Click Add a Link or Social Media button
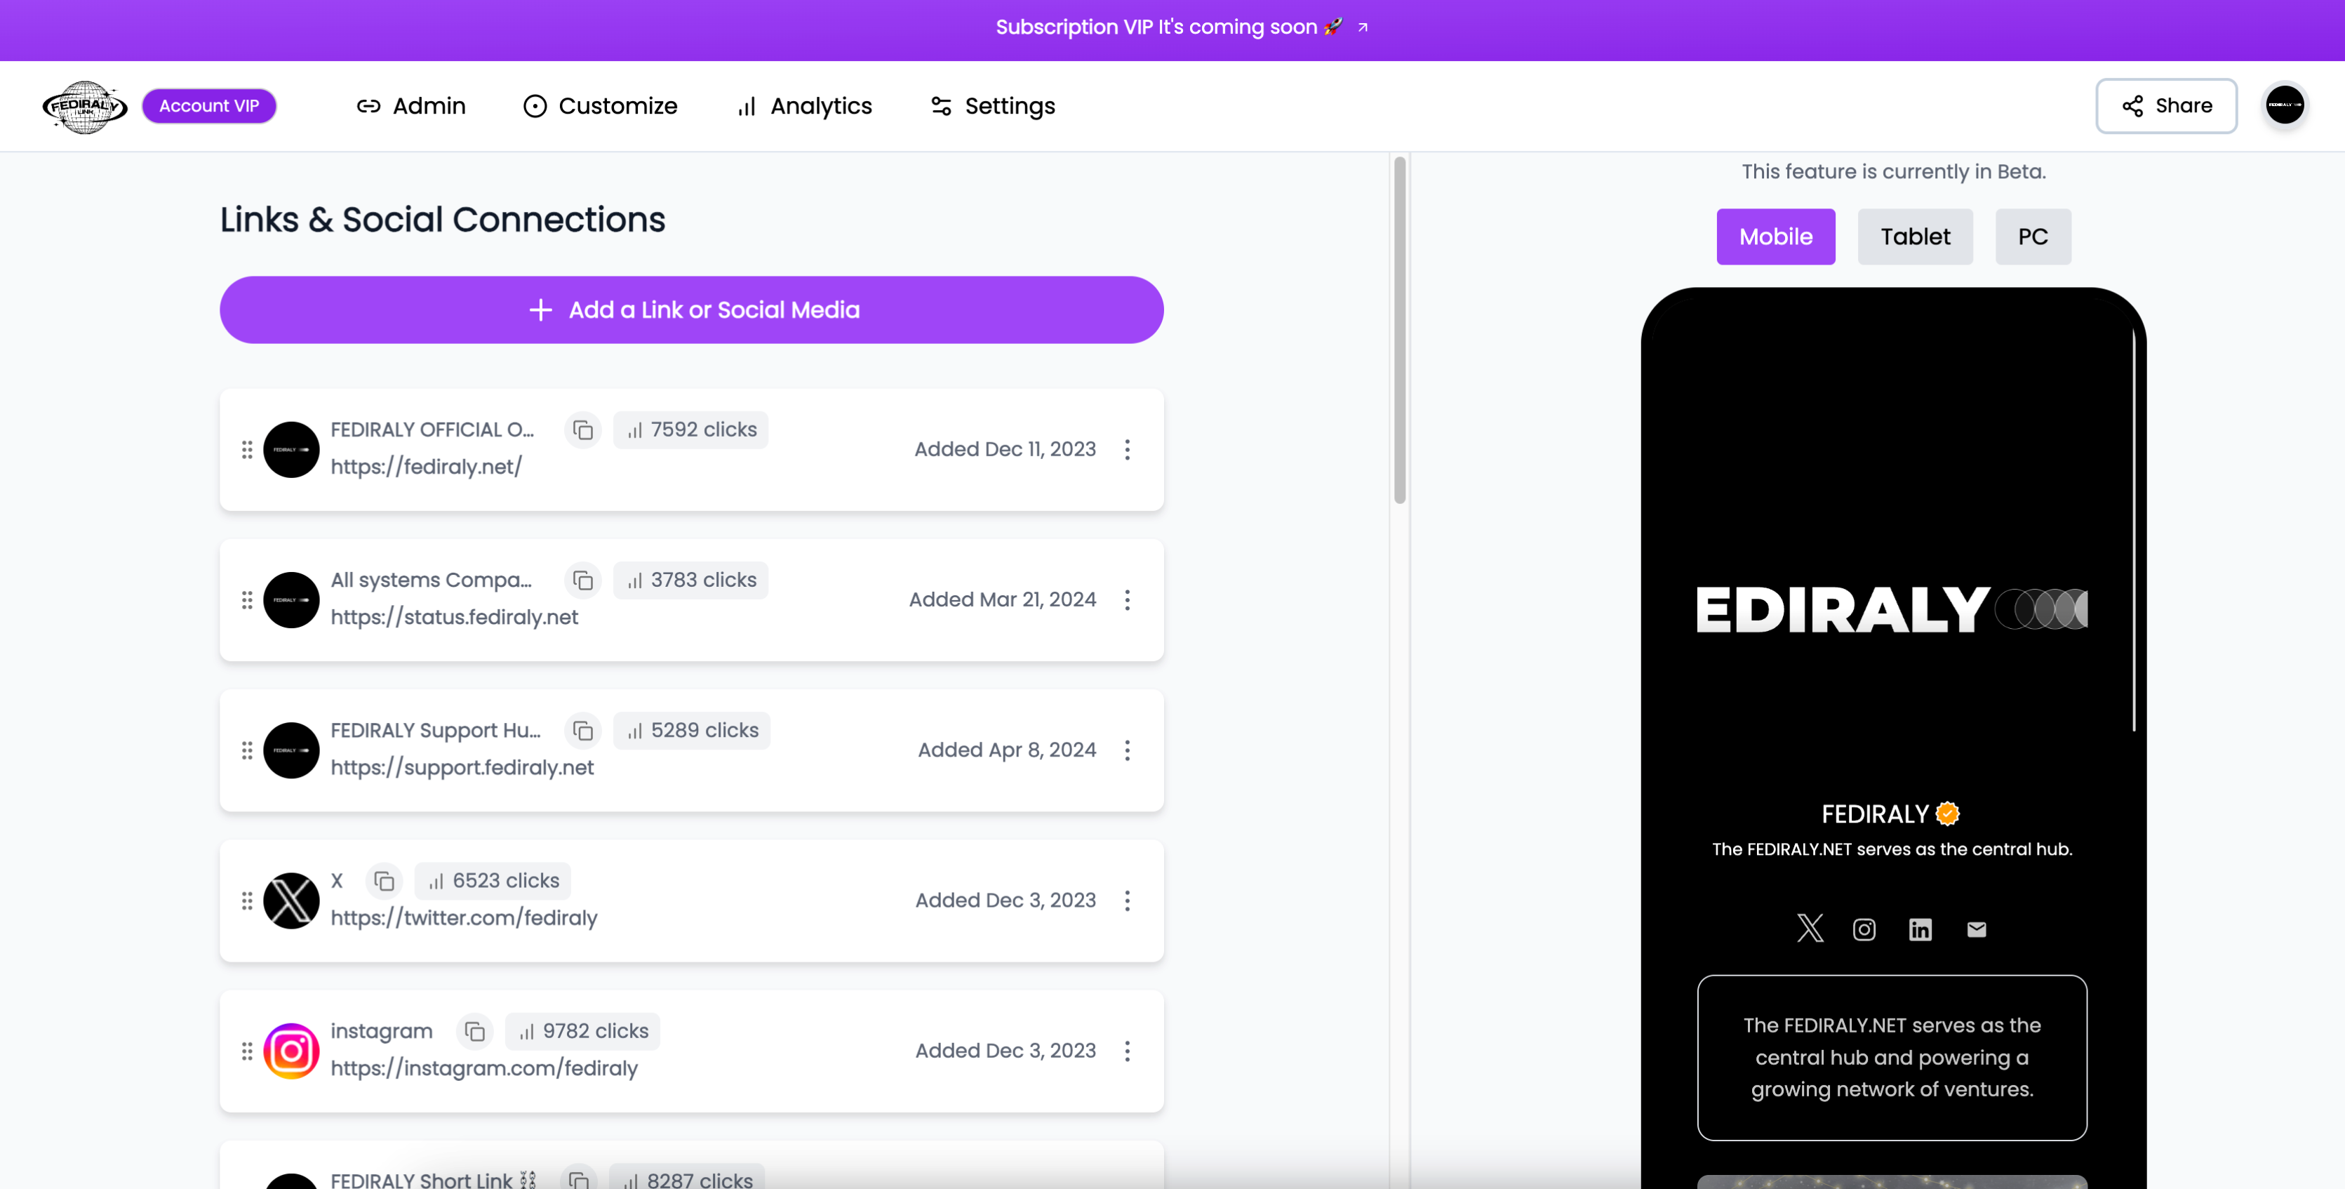Viewport: 2345px width, 1189px height. (x=691, y=310)
